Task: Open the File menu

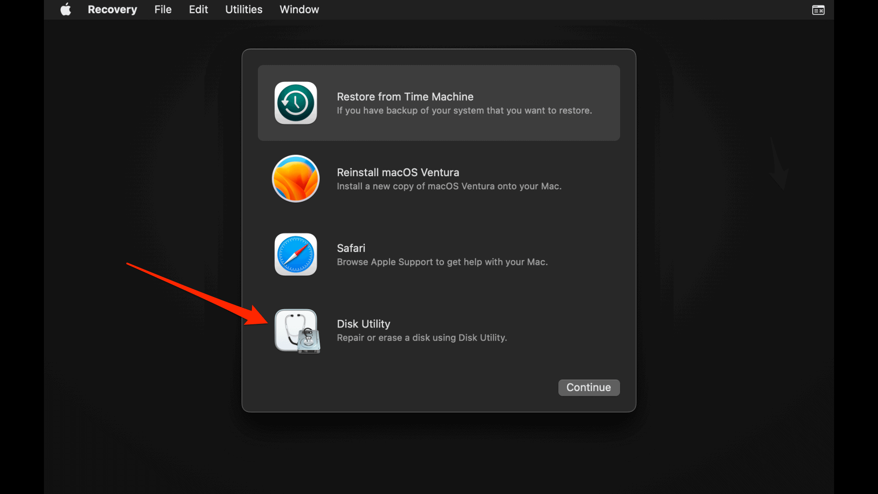Action: 163,10
